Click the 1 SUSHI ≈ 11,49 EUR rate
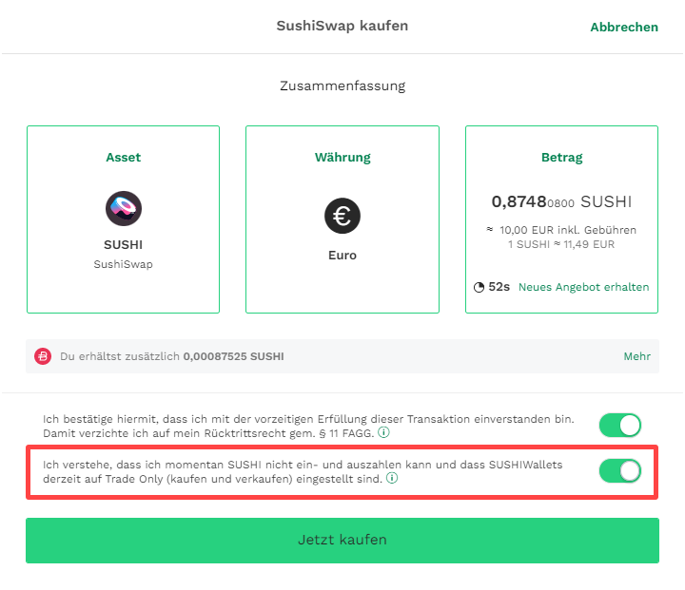 [x=561, y=244]
